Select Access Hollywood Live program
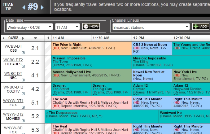Screen dimensions: 210x134 coord(91,76)
